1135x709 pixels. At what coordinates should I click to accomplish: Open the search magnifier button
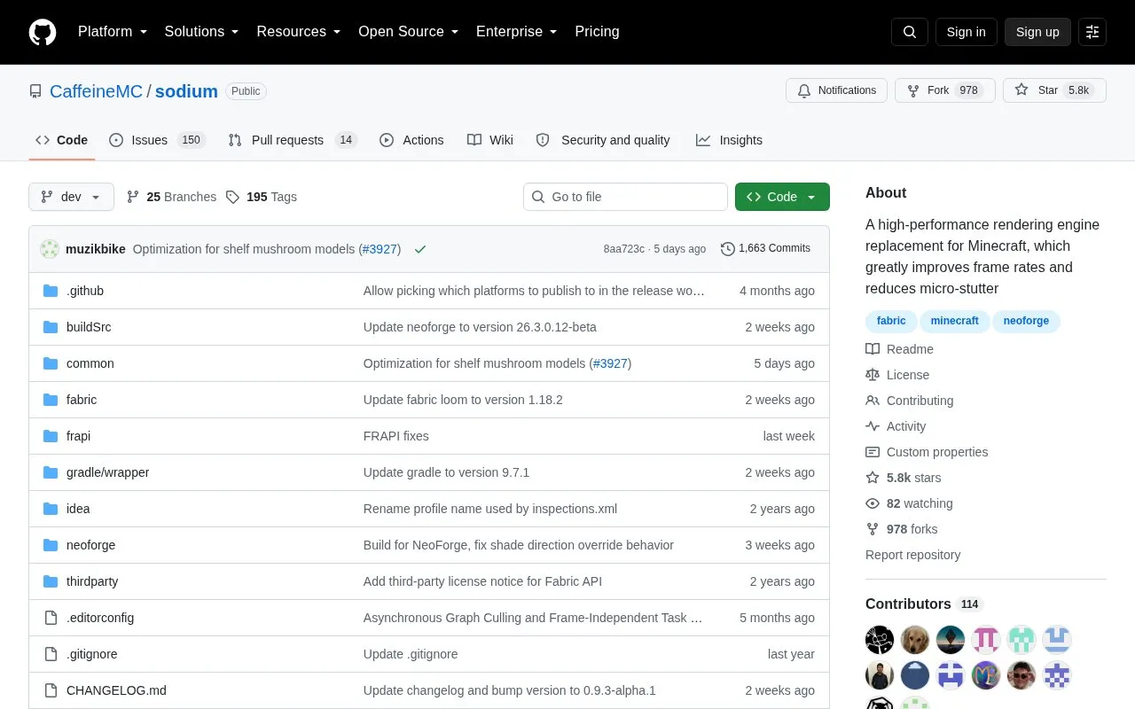click(x=910, y=32)
